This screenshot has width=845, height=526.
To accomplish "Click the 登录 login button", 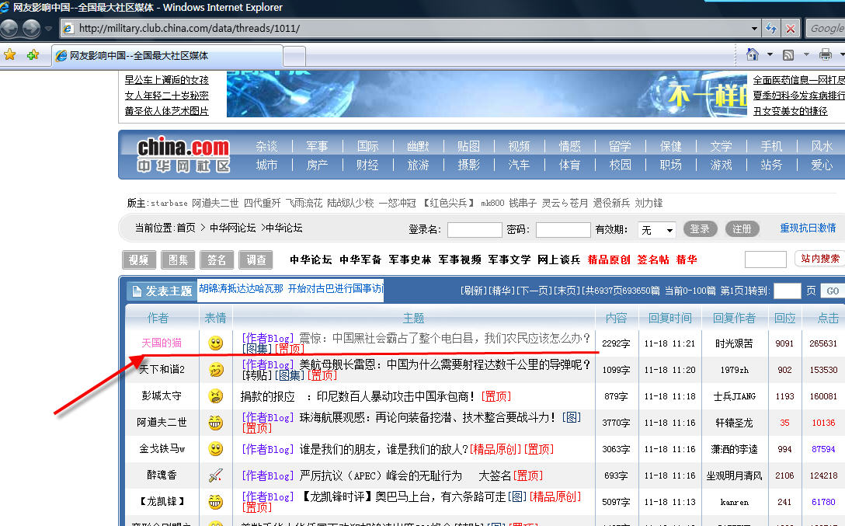I will click(x=700, y=229).
